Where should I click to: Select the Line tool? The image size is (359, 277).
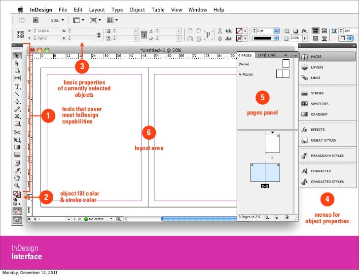pos(17,94)
